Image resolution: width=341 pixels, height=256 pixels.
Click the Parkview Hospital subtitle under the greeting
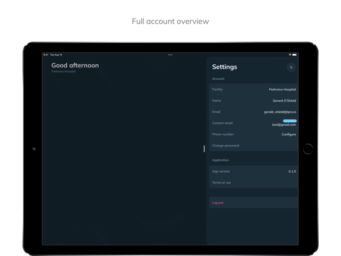64,71
